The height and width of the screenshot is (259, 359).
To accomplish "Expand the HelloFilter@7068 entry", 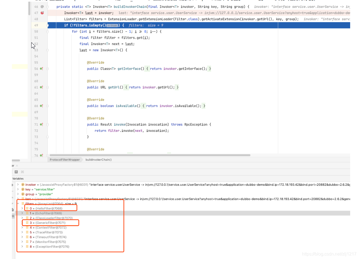I will tap(22, 208).
